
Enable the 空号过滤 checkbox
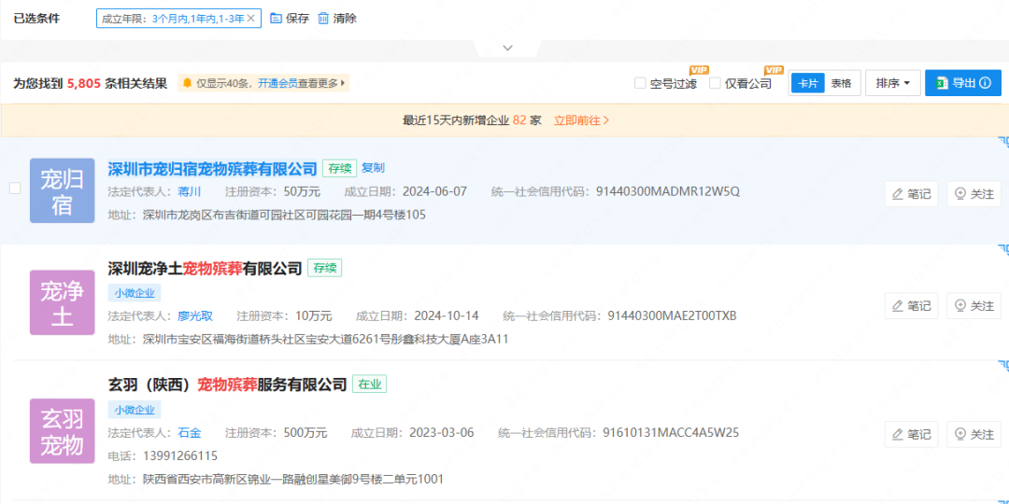(640, 83)
